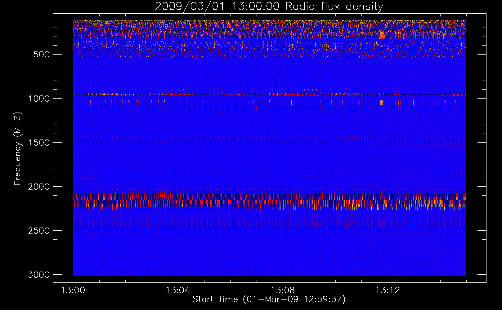
Task: Click the 'Start Time (01-Mar-09 12:59:37)' axis label
Action: click(269, 299)
